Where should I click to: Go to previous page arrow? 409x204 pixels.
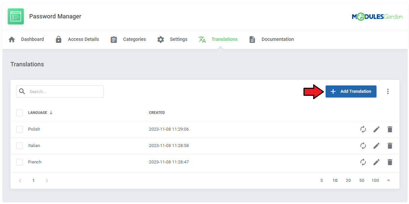20,181
